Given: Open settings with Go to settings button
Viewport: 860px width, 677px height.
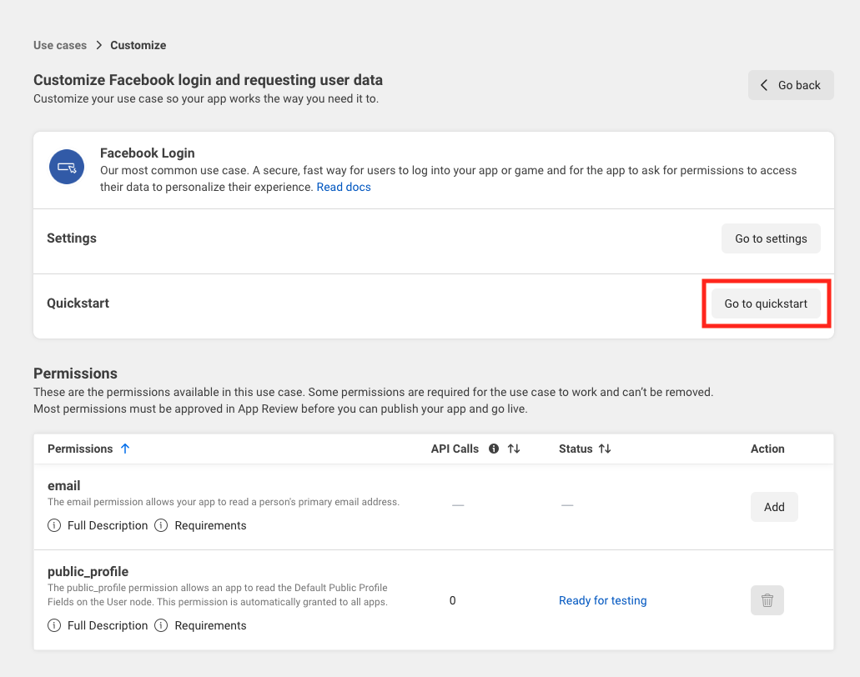Looking at the screenshot, I should (771, 238).
